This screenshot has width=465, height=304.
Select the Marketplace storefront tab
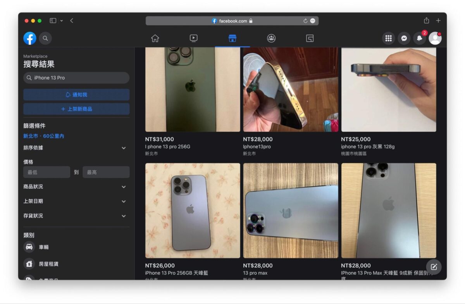[232, 38]
